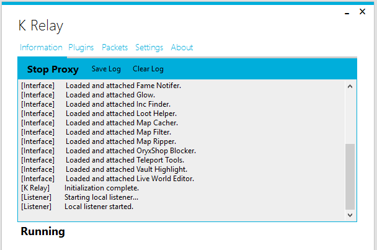Close the K Relay window
This screenshot has width=377, height=250.
tap(362, 12)
